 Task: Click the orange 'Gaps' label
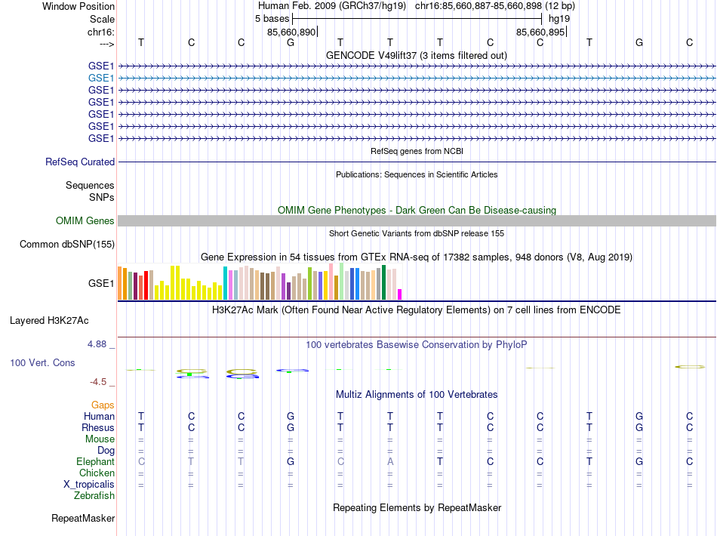[103, 405]
